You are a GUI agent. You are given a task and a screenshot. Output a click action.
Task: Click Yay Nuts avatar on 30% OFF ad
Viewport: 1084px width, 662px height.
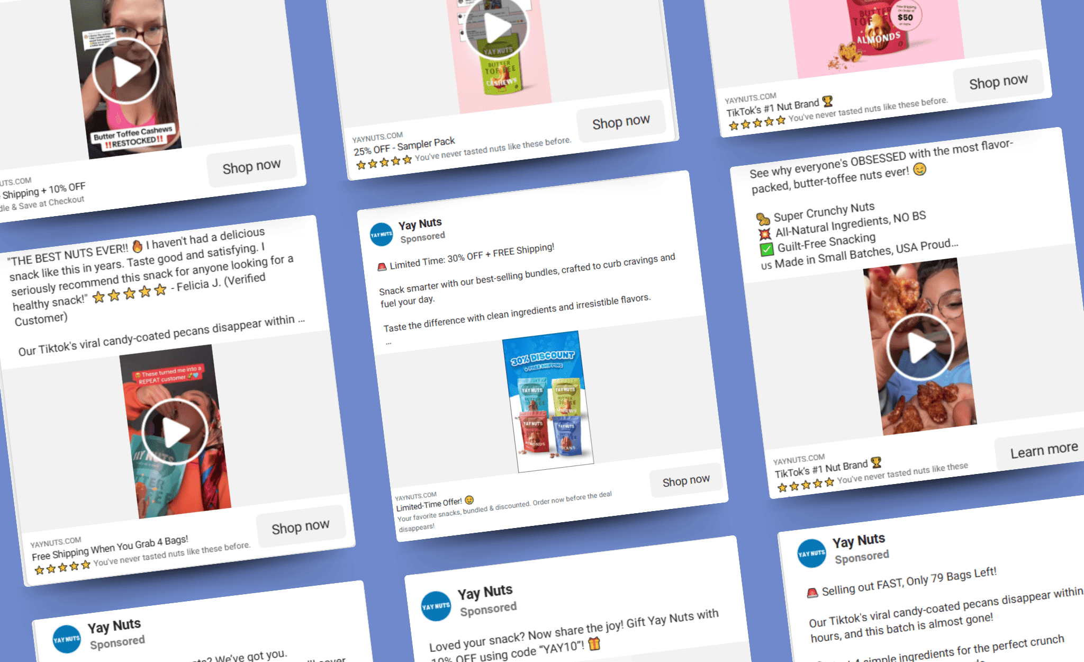(x=381, y=234)
